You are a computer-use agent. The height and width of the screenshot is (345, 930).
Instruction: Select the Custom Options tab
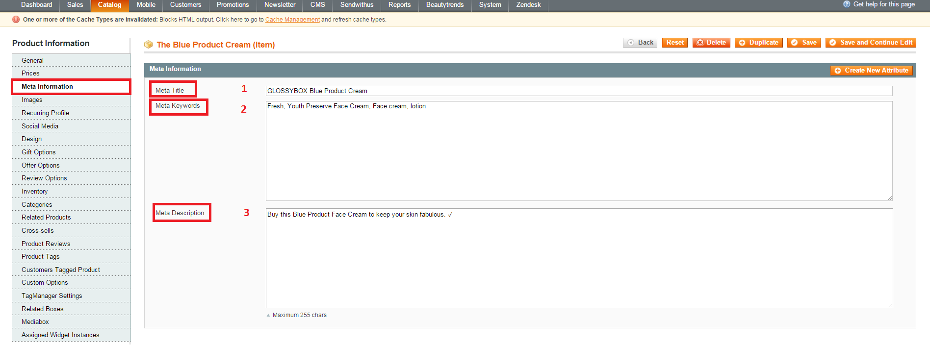tap(71, 282)
